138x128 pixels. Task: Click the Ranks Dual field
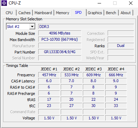point(121,46)
